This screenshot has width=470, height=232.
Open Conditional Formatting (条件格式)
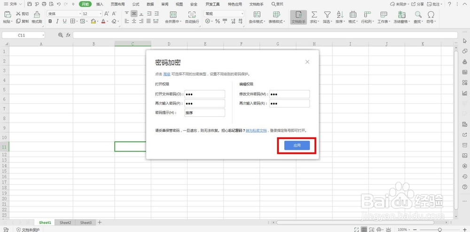(x=257, y=17)
